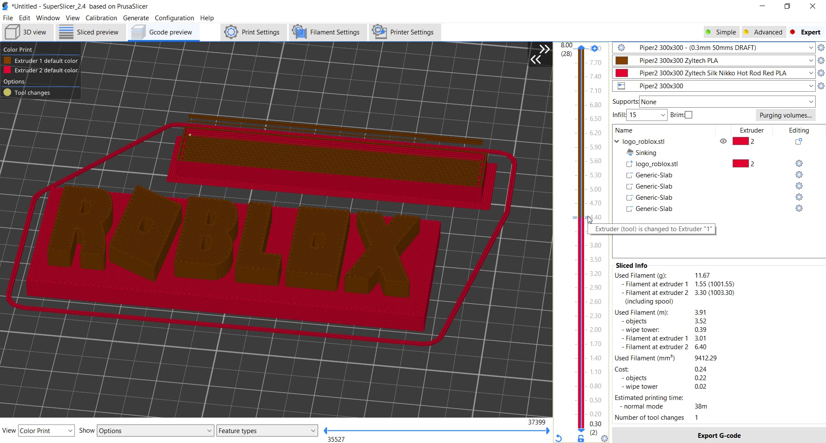Open the gear for the logo_roblox.stl part
This screenshot has height=443, width=826.
799,164
